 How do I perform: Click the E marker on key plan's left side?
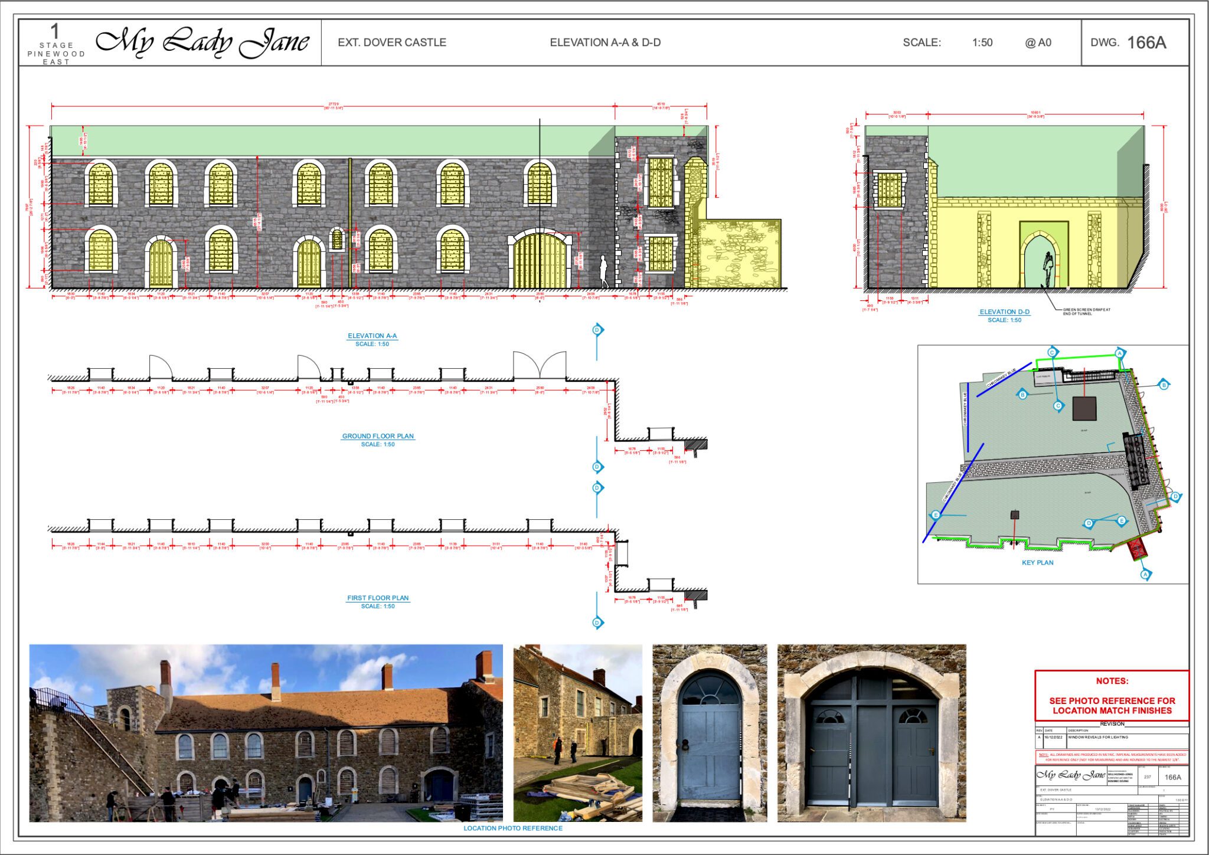pos(936,515)
